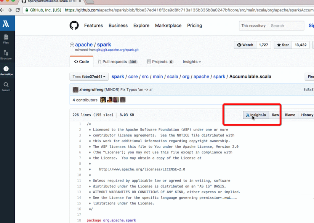Open the Information panel in sidebar
Screen dimensions: 314x223
click(x=6, y=71)
